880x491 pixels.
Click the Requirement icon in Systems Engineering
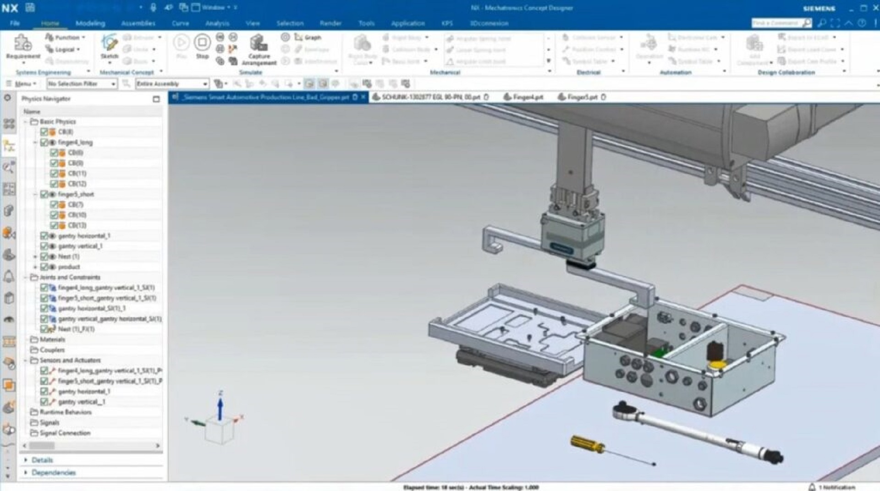pos(23,44)
